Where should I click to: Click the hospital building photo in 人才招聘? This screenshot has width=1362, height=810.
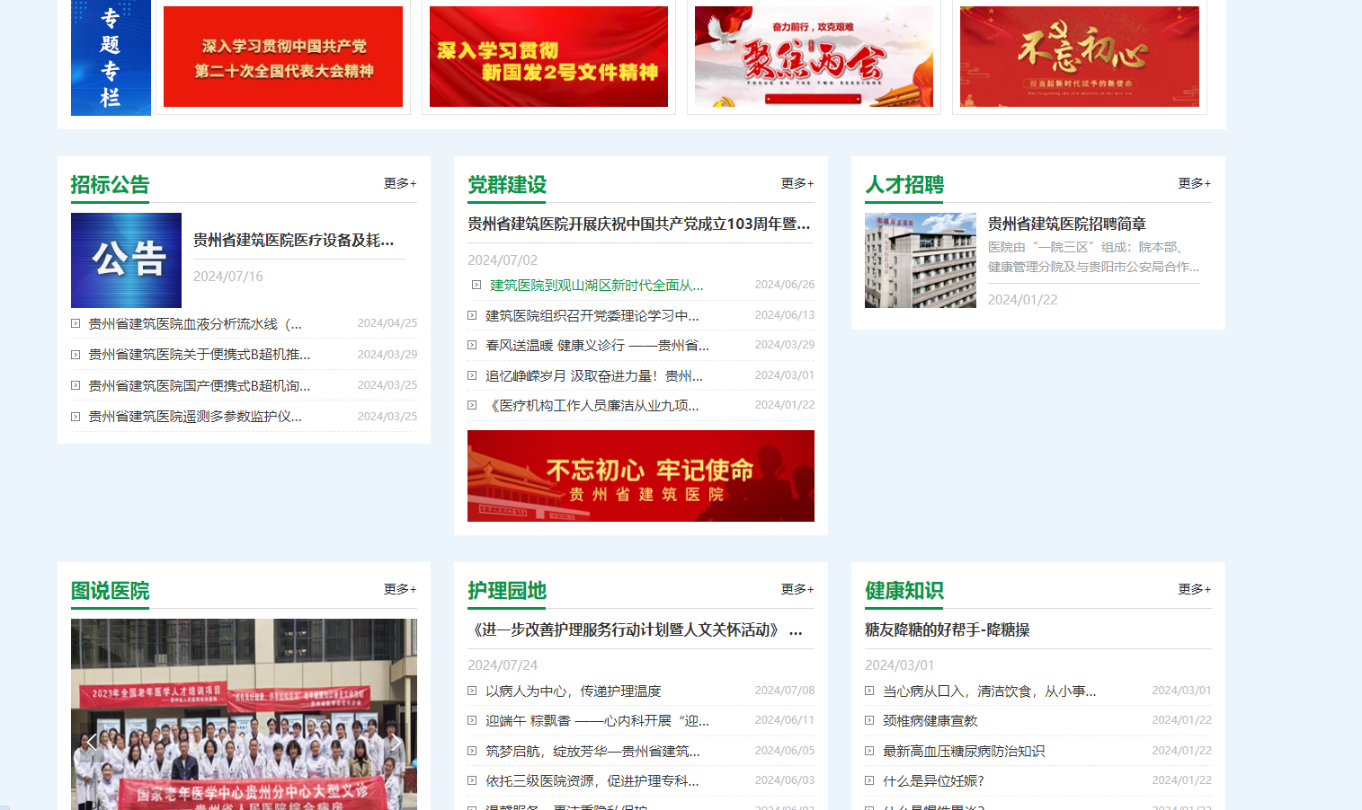921,260
